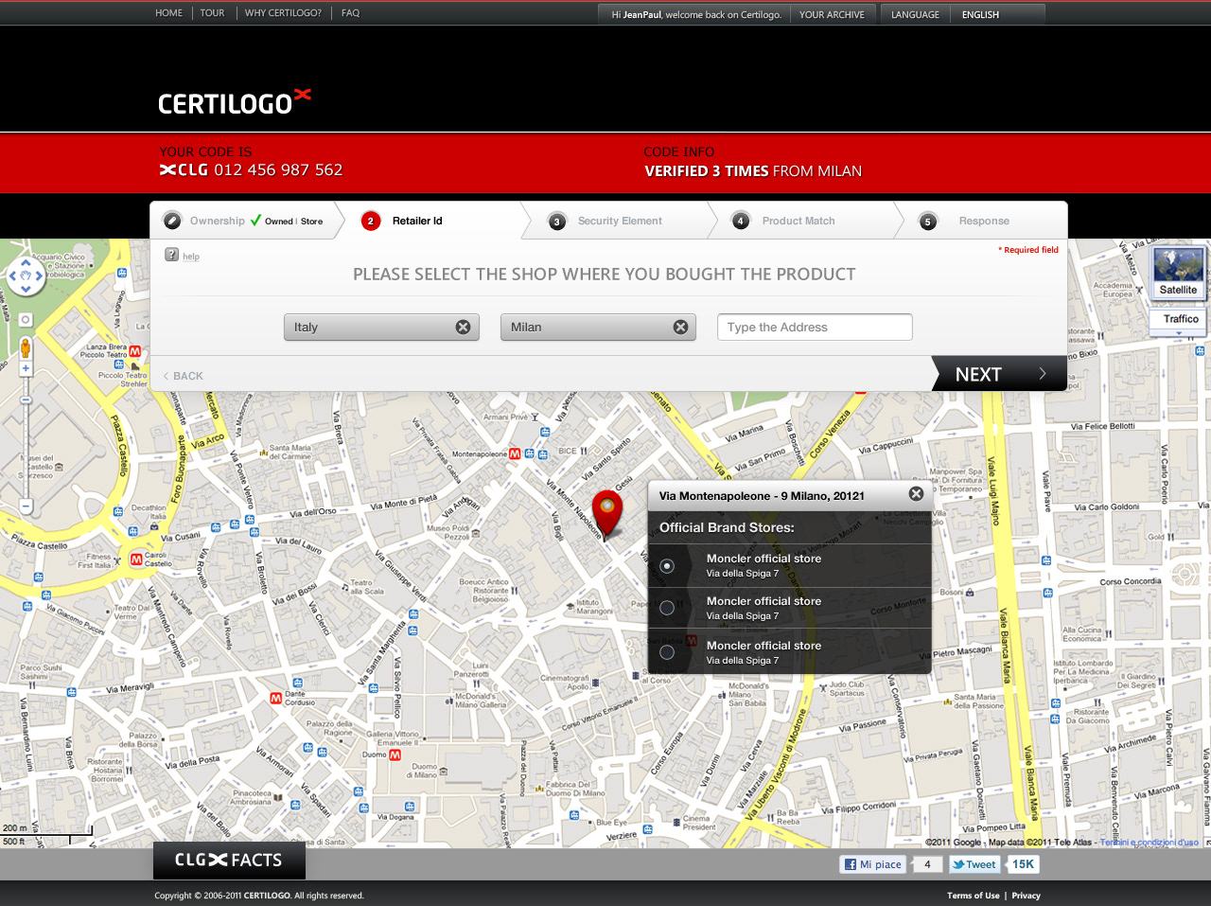Expand the arrow below Traffico
This screenshot has width=1211, height=906.
pos(1179,333)
